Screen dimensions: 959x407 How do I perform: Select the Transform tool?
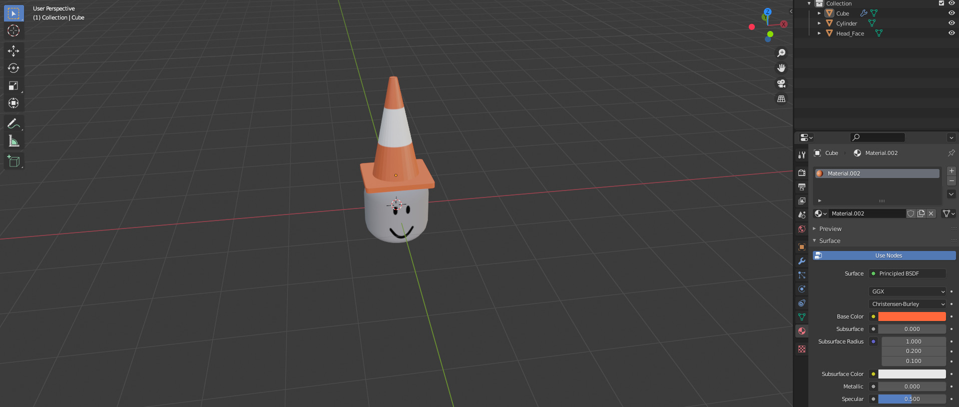click(x=14, y=103)
